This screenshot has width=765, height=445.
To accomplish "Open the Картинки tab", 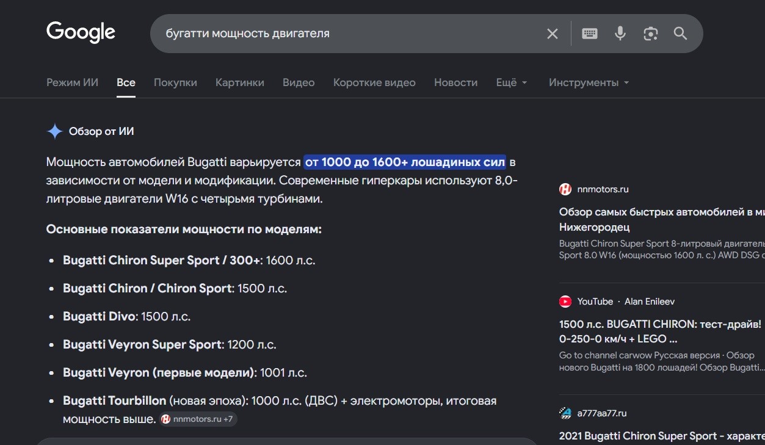I will coord(240,82).
